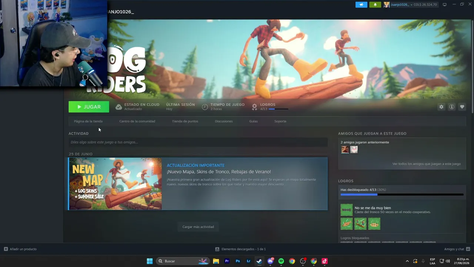The image size is (474, 267).
Task: Open the New Map update thumbnail
Action: click(115, 184)
